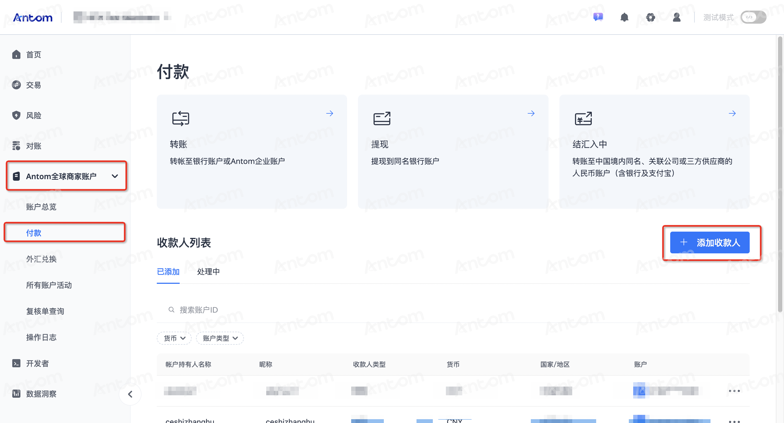This screenshot has width=784, height=423.
Task: Click the page vertical scrollbar
Action: point(780,175)
